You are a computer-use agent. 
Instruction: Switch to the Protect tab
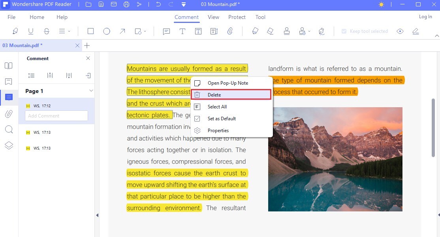(x=237, y=17)
